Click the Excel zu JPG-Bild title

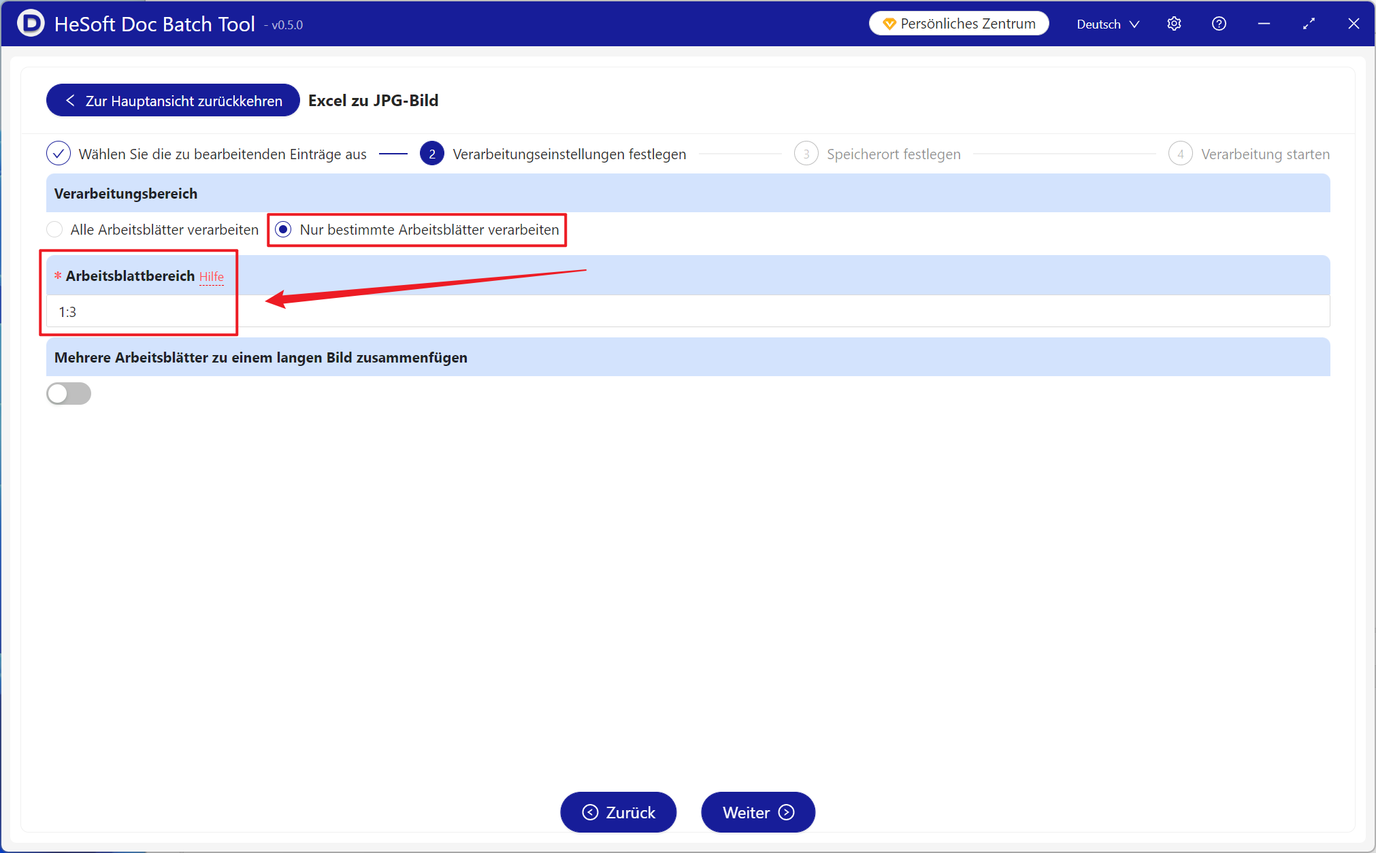coord(373,101)
